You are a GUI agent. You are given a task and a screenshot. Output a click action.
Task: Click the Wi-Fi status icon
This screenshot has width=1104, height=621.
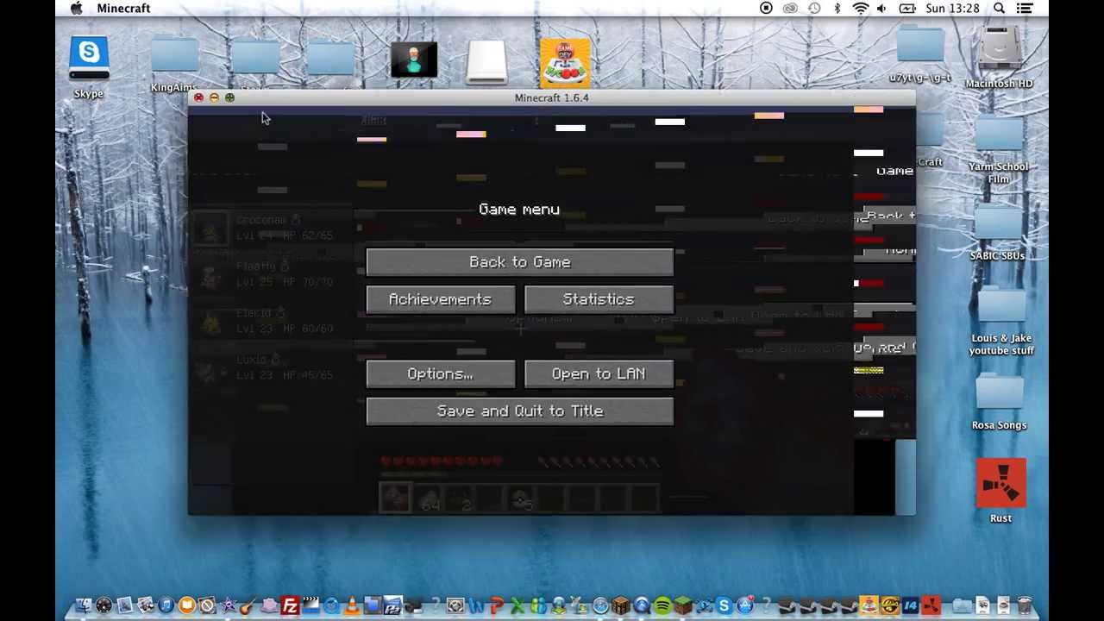(860, 9)
